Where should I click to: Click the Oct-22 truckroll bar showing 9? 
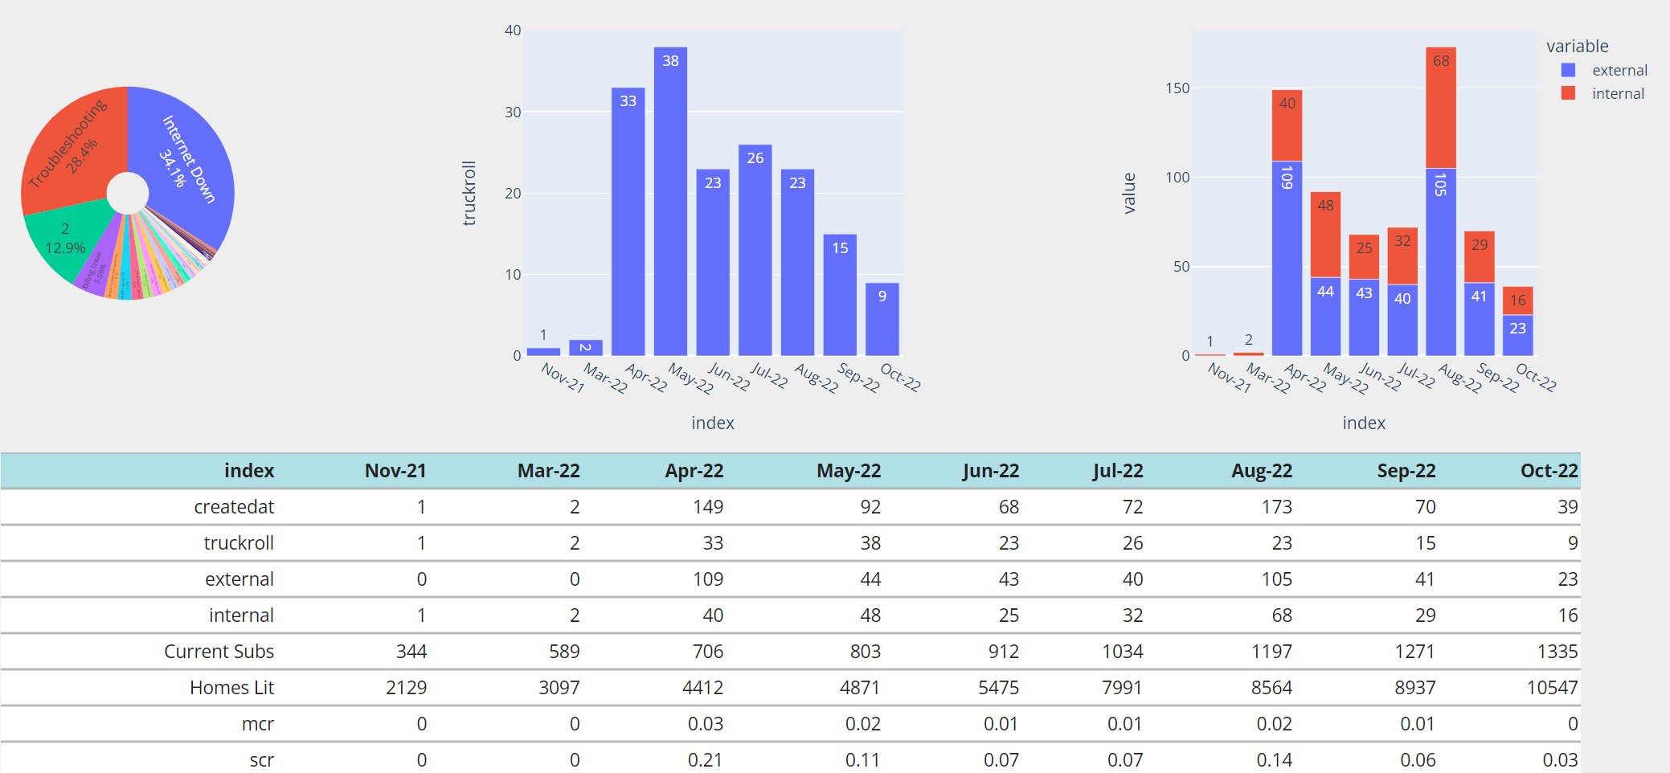pos(882,319)
